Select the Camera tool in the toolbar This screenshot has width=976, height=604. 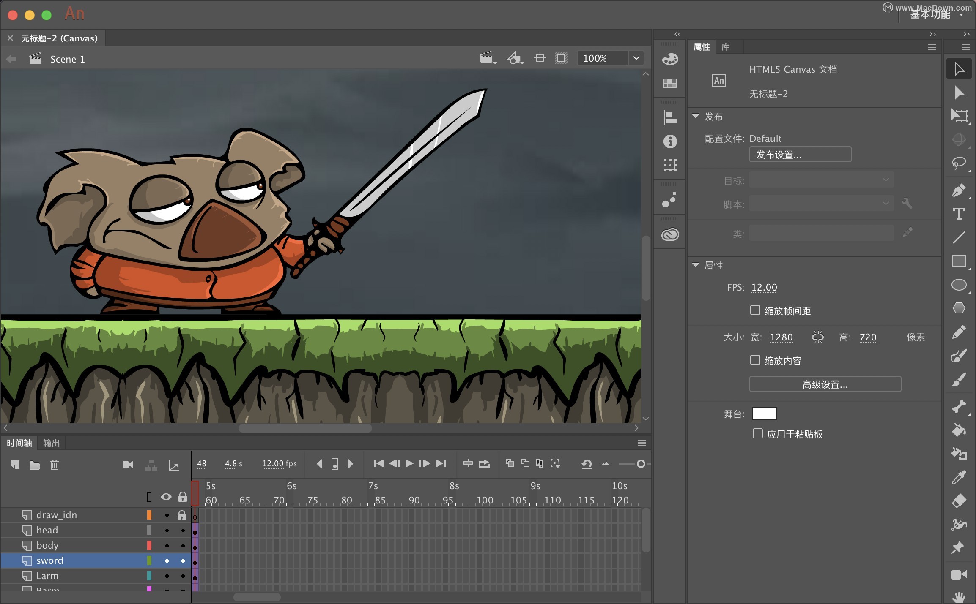pos(959,574)
